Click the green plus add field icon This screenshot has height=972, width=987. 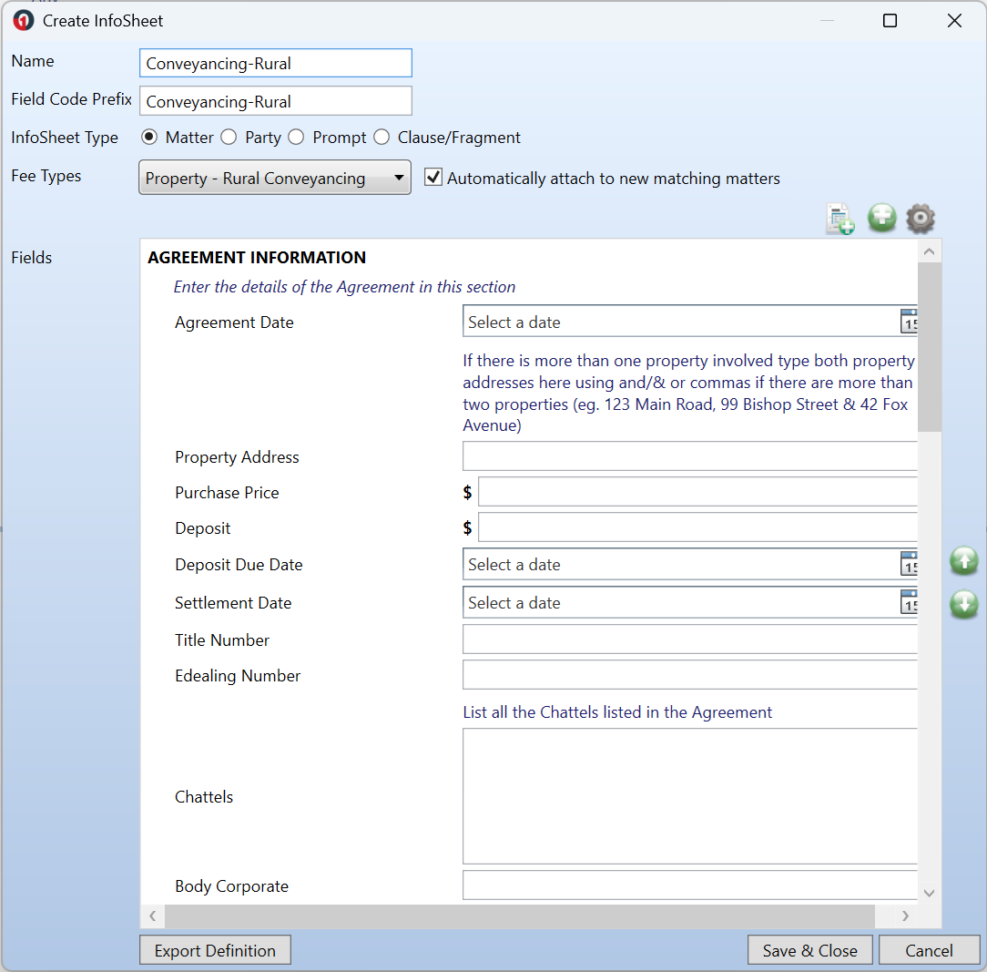coord(882,218)
